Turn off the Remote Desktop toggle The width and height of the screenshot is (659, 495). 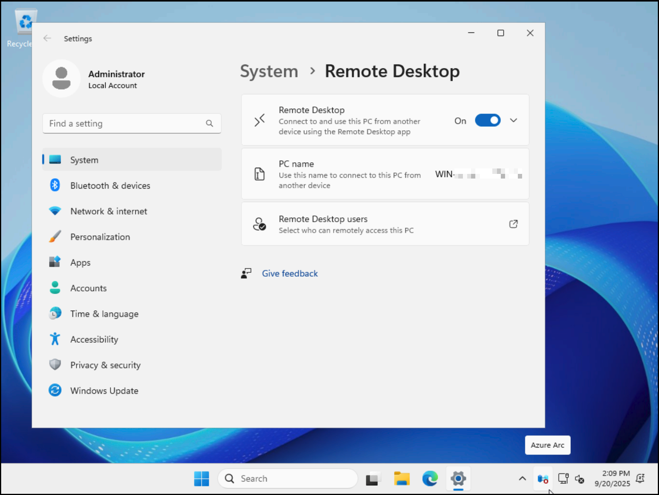[x=487, y=121]
